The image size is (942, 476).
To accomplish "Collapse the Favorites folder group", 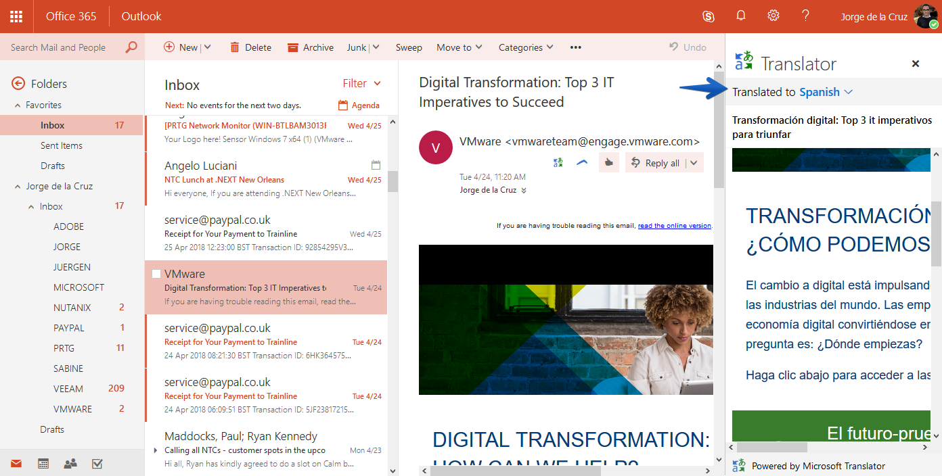I will pyautogui.click(x=18, y=105).
